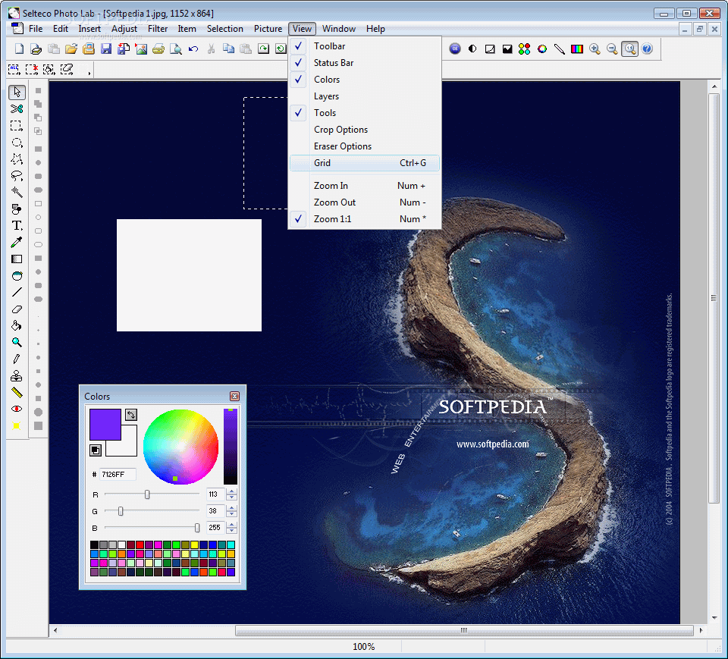The width and height of the screenshot is (728, 659).
Task: Click the B slider handle
Action: 197,528
